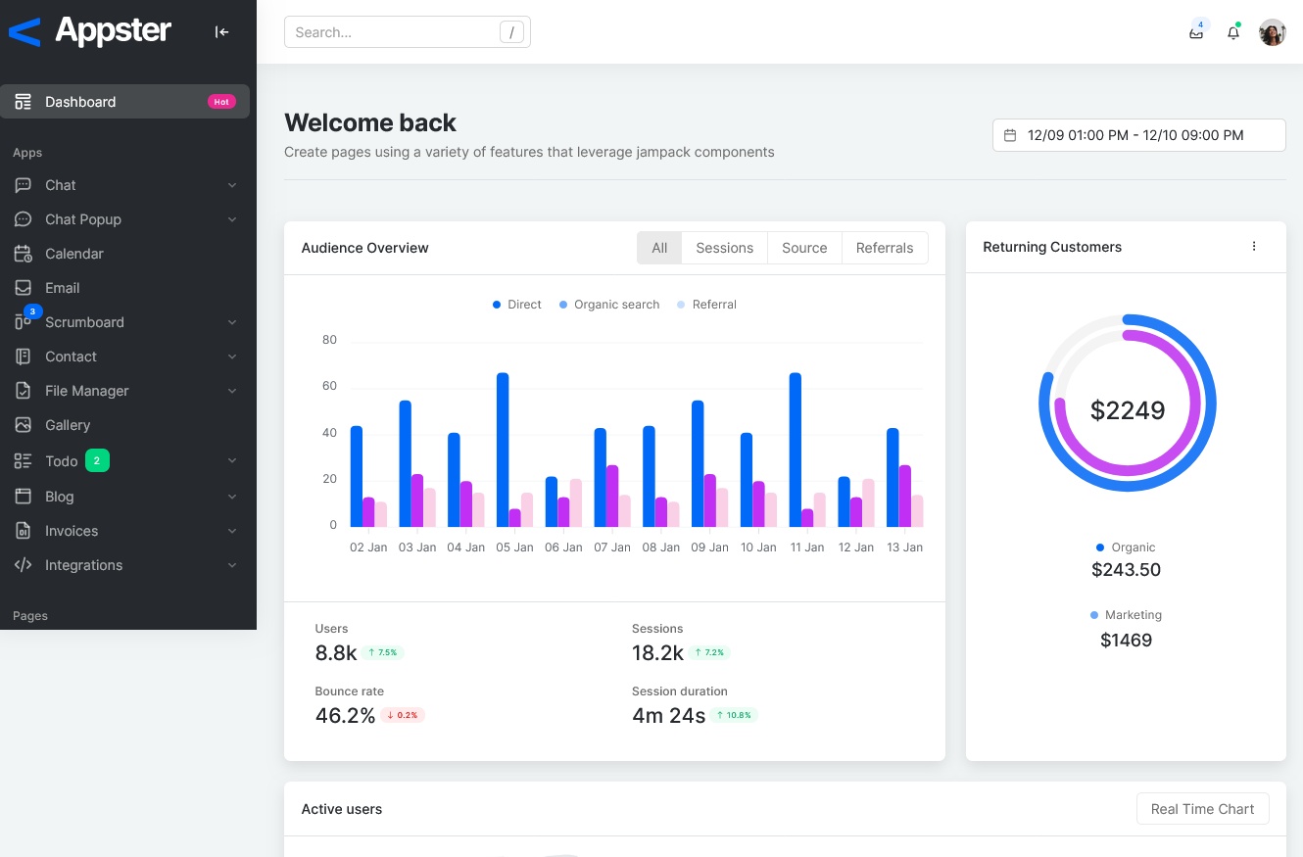
Task: Open the inbox icon with badge 4
Action: click(1196, 32)
